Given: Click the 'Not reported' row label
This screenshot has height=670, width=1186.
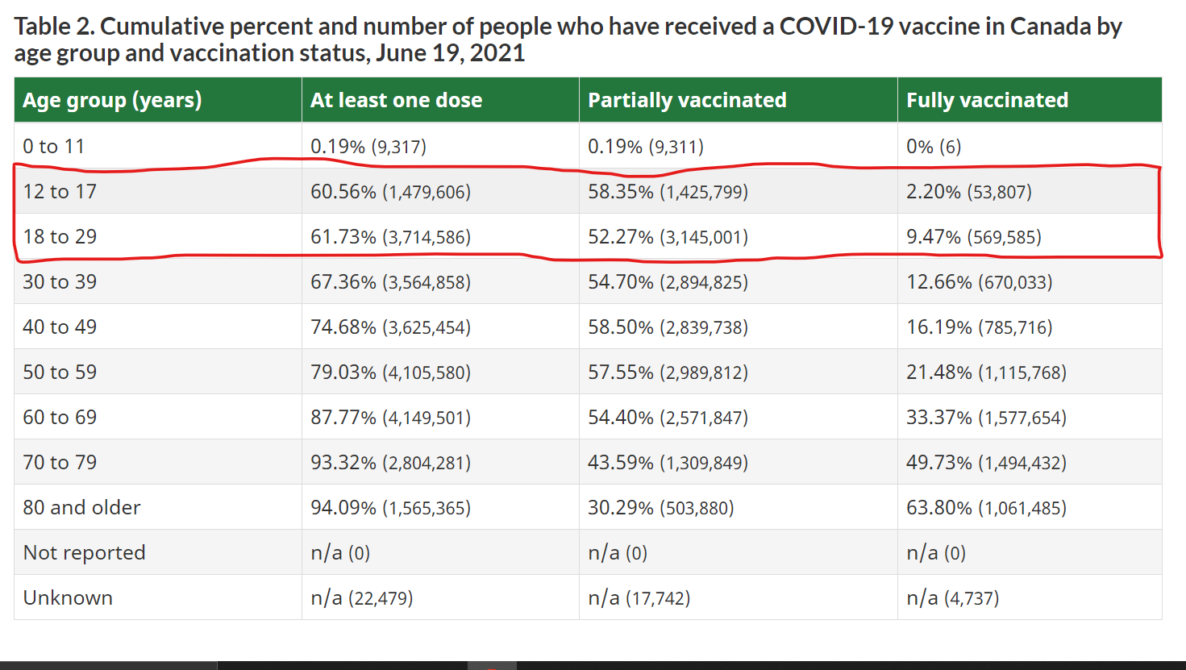Looking at the screenshot, I should (x=85, y=553).
